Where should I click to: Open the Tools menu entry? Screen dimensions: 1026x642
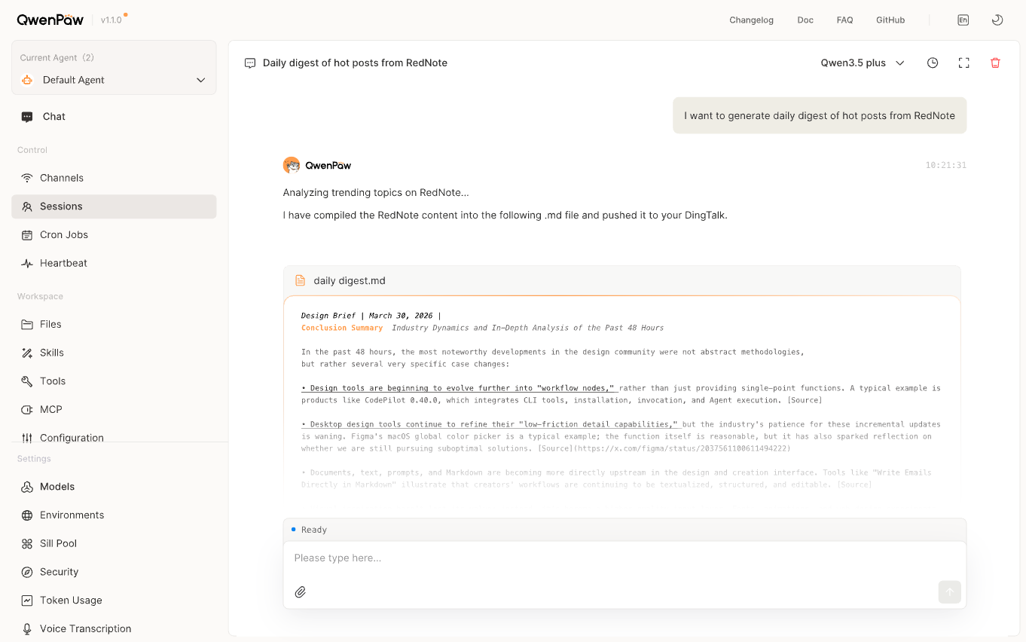[x=114, y=381]
